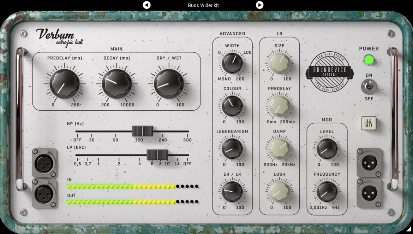The height and width of the screenshot is (234, 413).
Task: Go to the previous preset arrow
Action: point(147,5)
